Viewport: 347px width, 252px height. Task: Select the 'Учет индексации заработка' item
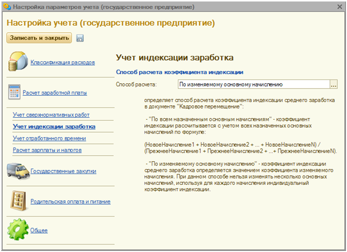(54, 127)
